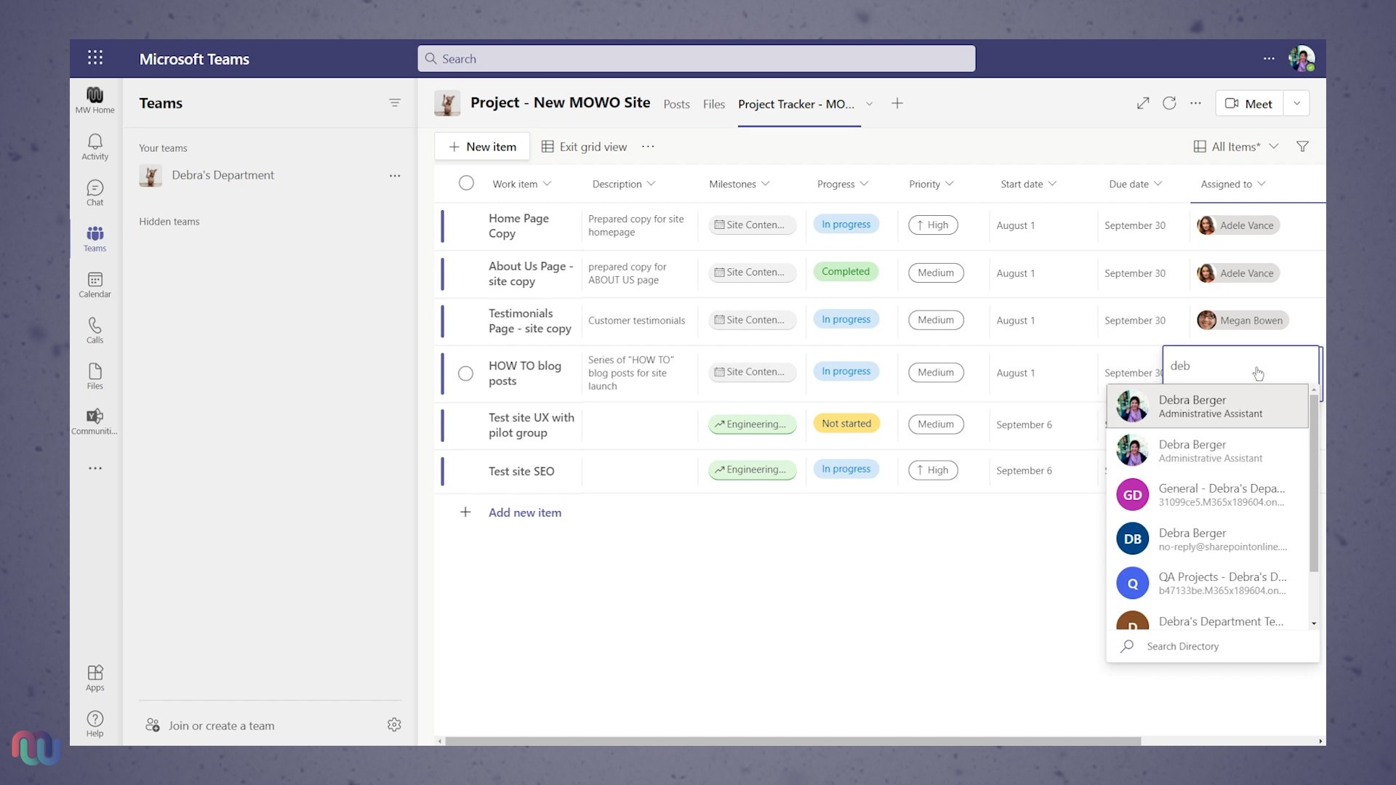Open Chat in the left rail
Viewport: 1396px width, 785px height.
click(x=95, y=193)
